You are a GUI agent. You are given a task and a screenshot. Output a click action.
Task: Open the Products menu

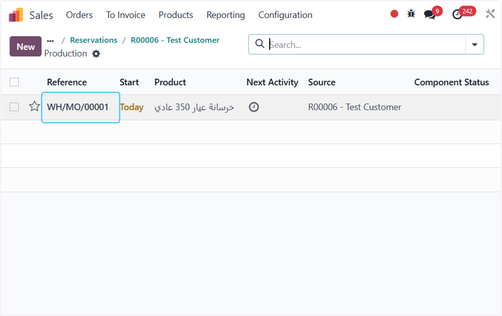[176, 15]
